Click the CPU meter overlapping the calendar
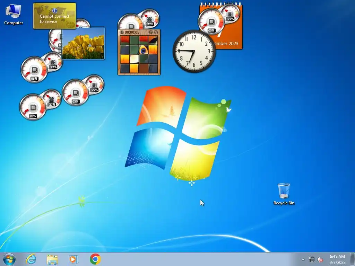The image size is (355, 266). tap(211, 22)
